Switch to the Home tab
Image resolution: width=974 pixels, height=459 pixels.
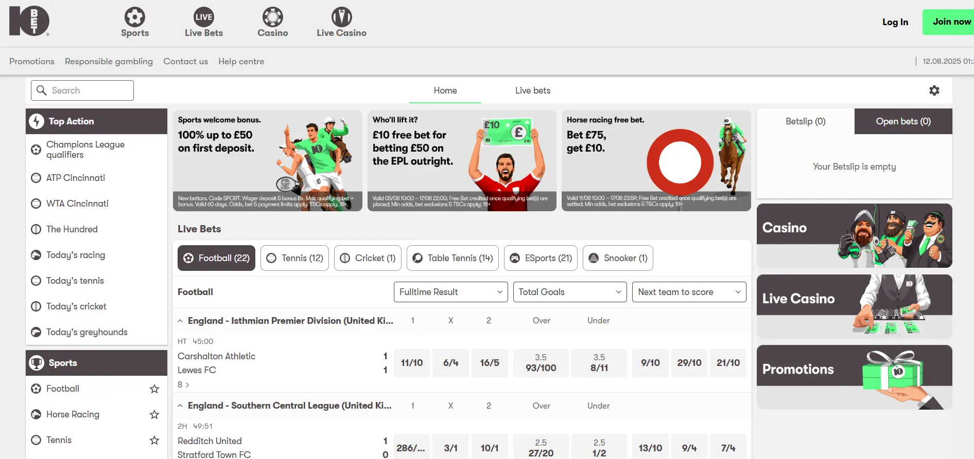click(x=445, y=90)
